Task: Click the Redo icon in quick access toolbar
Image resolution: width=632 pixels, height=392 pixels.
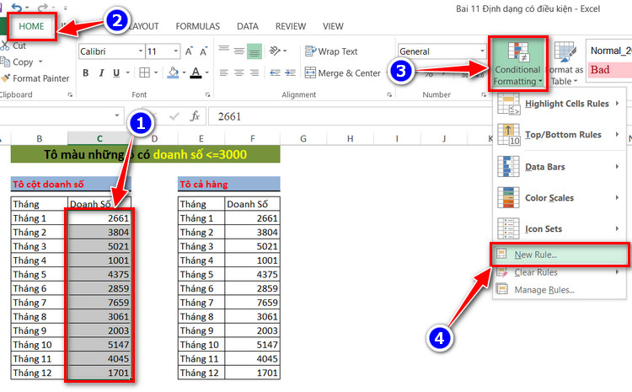Action: tap(42, 8)
